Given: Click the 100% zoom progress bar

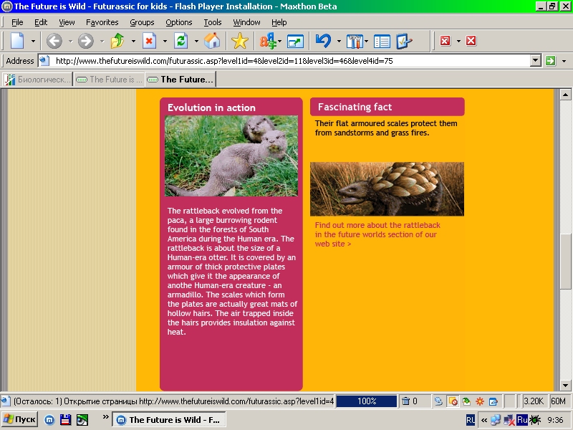Looking at the screenshot, I should point(367,401).
